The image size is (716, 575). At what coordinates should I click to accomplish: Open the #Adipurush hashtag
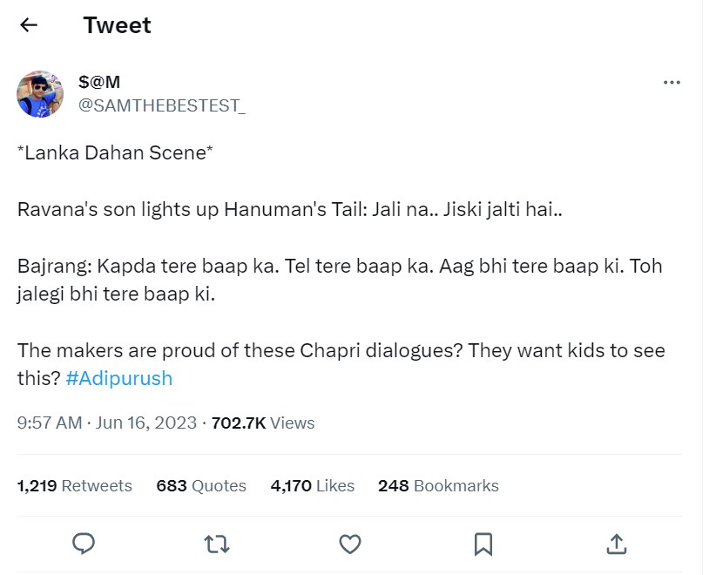click(x=118, y=378)
